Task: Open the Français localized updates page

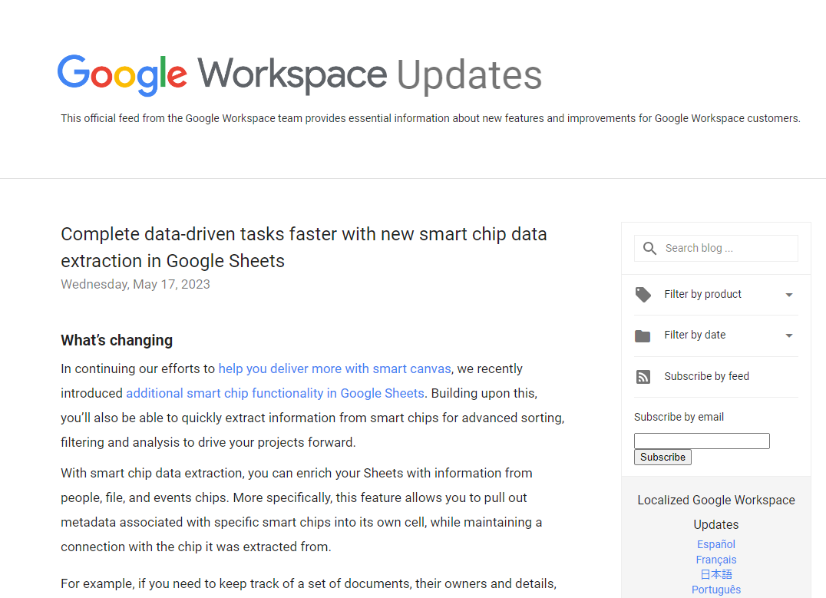Action: coord(715,560)
